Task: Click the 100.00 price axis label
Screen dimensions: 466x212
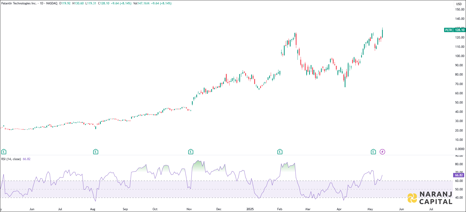Action: click(x=460, y=56)
